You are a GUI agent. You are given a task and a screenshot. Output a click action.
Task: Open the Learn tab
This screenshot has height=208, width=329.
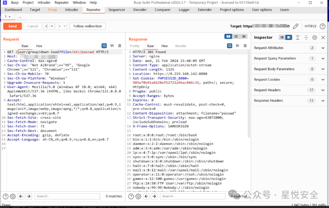coord(285,10)
